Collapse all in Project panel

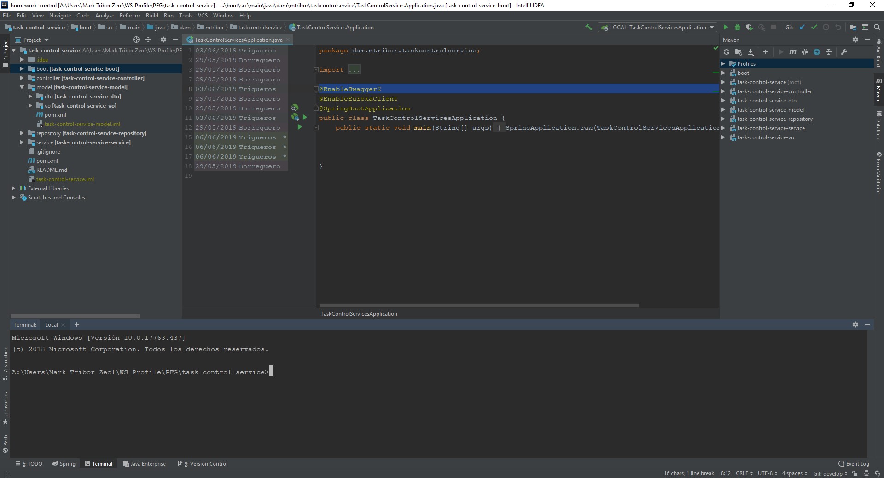(x=148, y=40)
